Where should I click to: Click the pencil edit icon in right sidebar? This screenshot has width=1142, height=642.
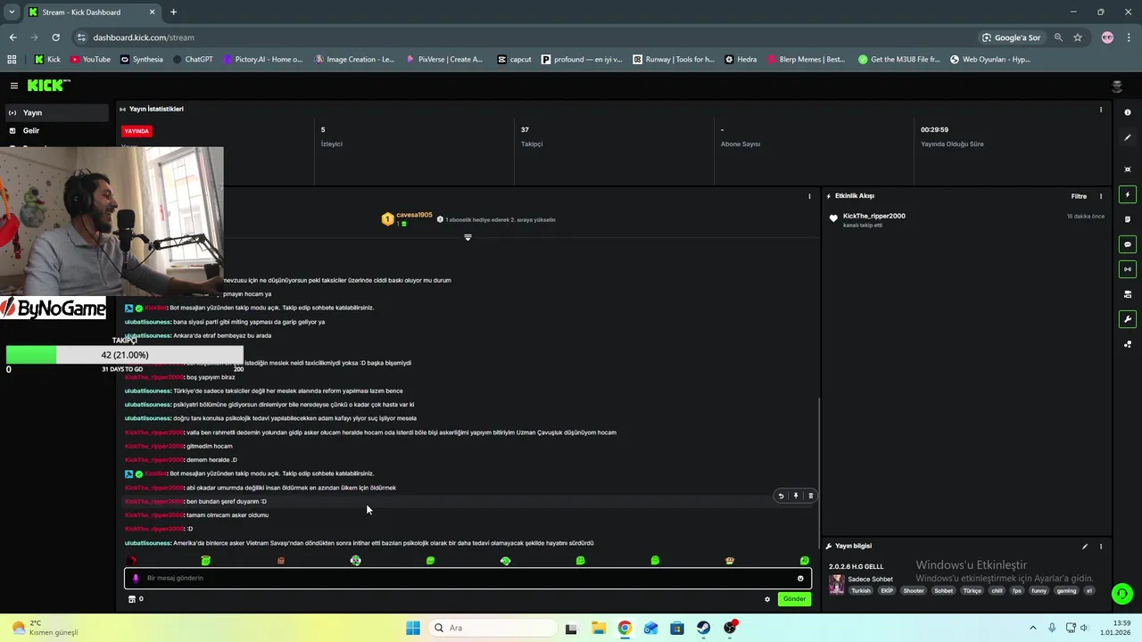click(1128, 137)
